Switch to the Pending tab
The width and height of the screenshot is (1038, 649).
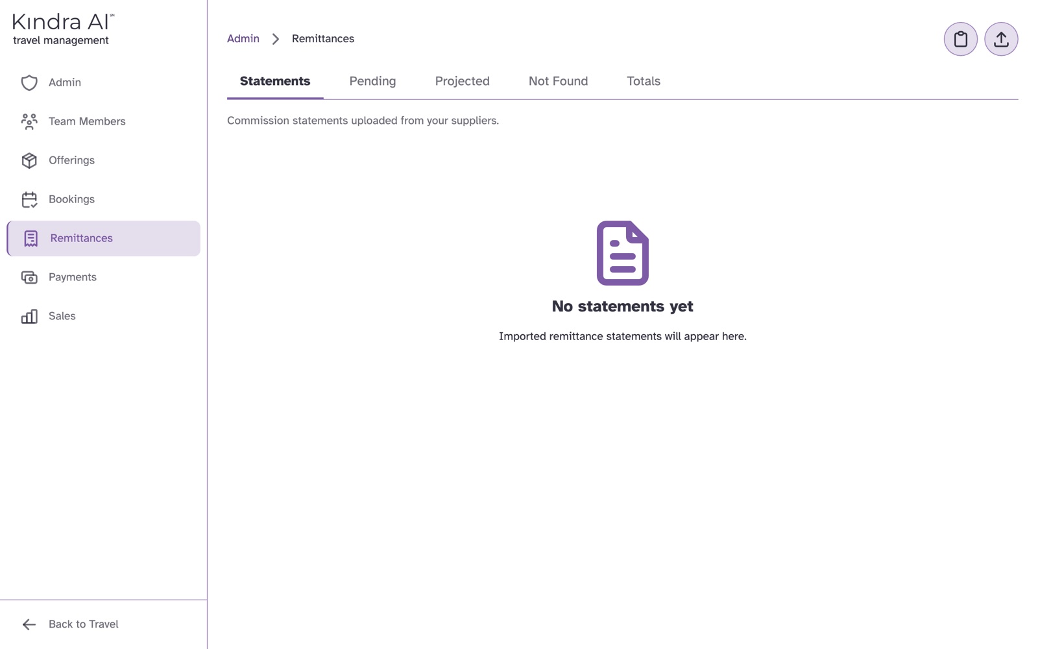point(372,81)
